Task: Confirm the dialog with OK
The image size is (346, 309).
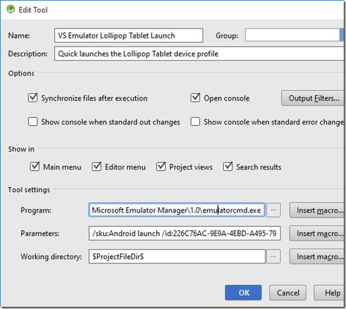Action: coord(243,293)
